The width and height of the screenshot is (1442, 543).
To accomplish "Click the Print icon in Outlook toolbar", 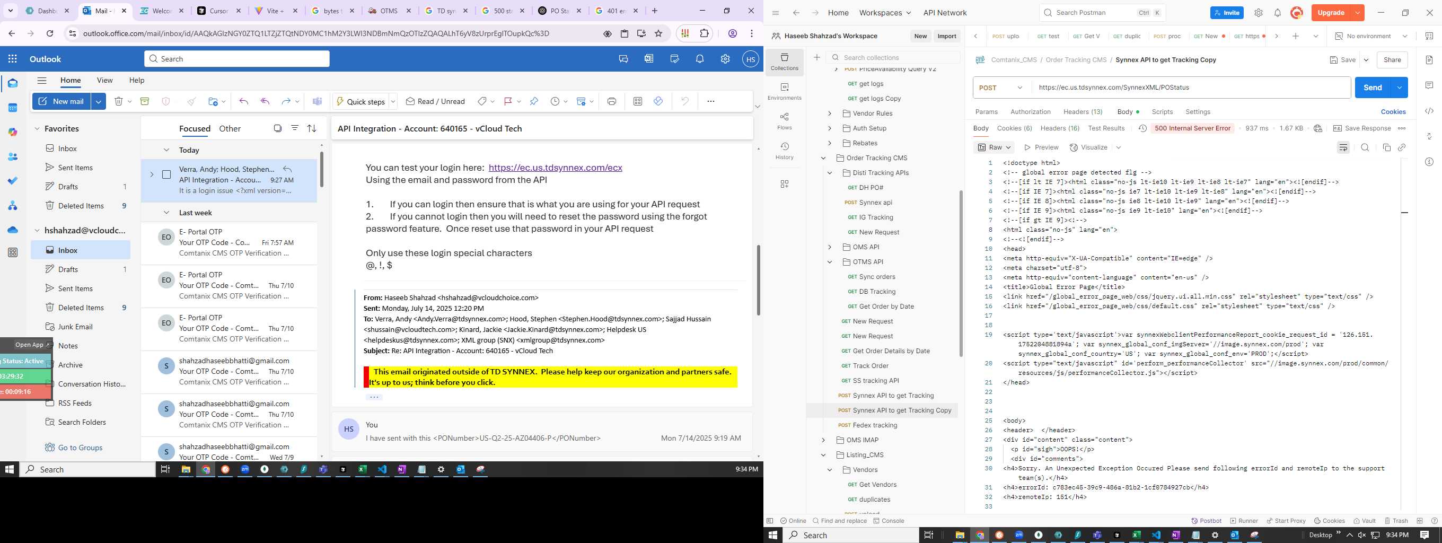I will point(611,101).
